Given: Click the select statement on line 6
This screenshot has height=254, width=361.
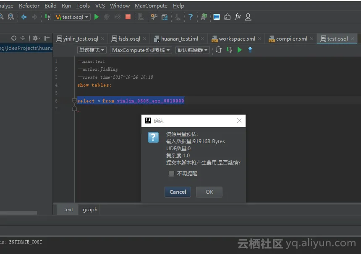Looking at the screenshot, I should 131,101.
